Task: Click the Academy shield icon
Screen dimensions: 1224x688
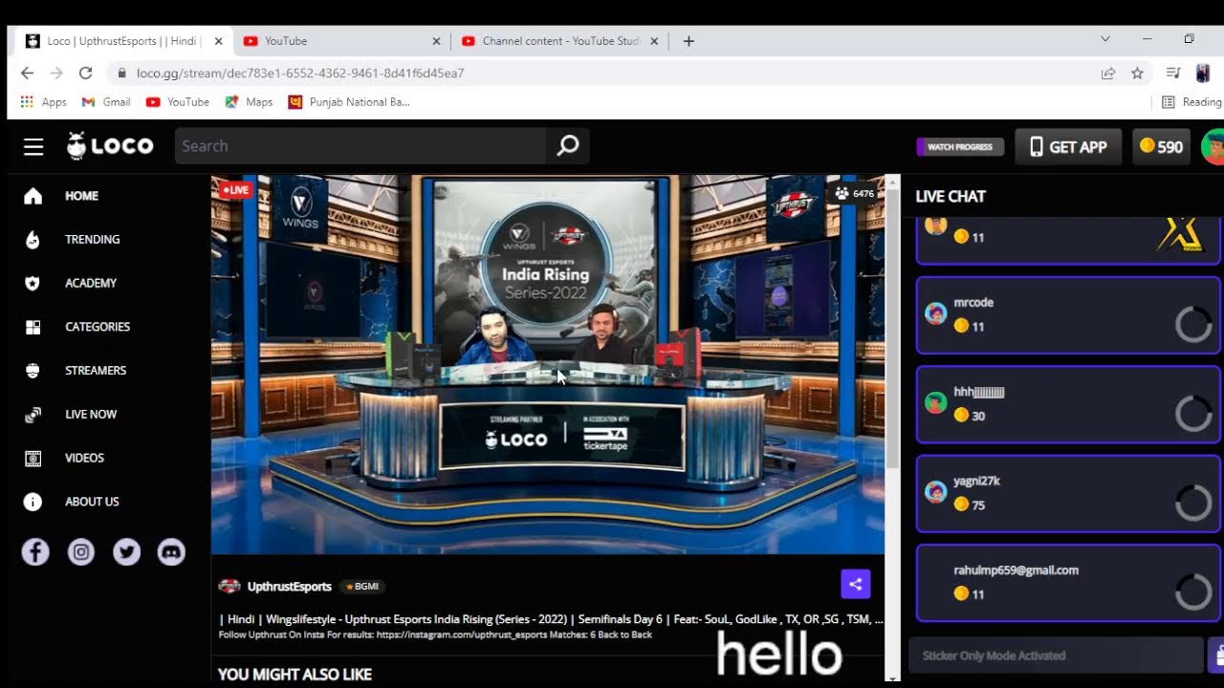Action: click(x=33, y=283)
